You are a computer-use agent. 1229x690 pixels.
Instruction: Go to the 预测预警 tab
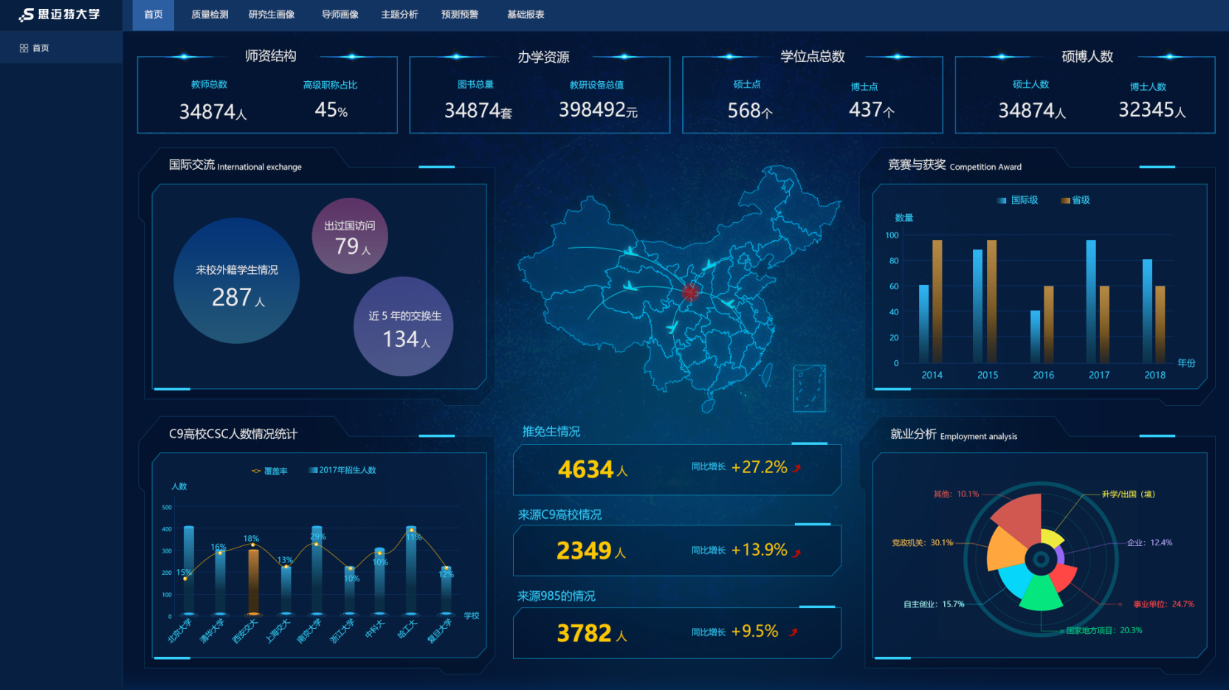click(459, 15)
